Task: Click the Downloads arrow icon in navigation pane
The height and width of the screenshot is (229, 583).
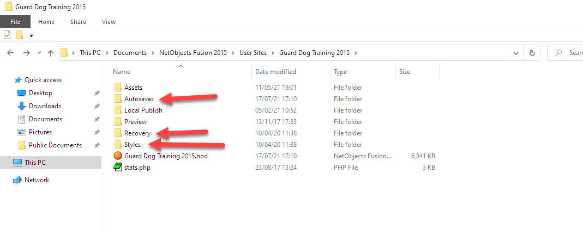Action: tap(22, 106)
